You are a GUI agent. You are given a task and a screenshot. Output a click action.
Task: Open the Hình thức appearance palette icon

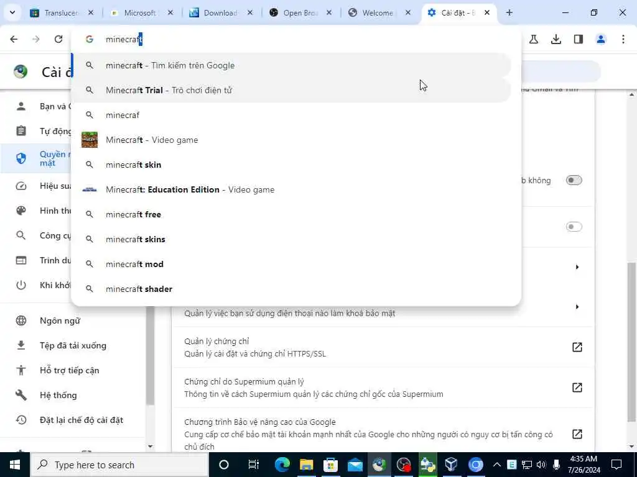[21, 211]
